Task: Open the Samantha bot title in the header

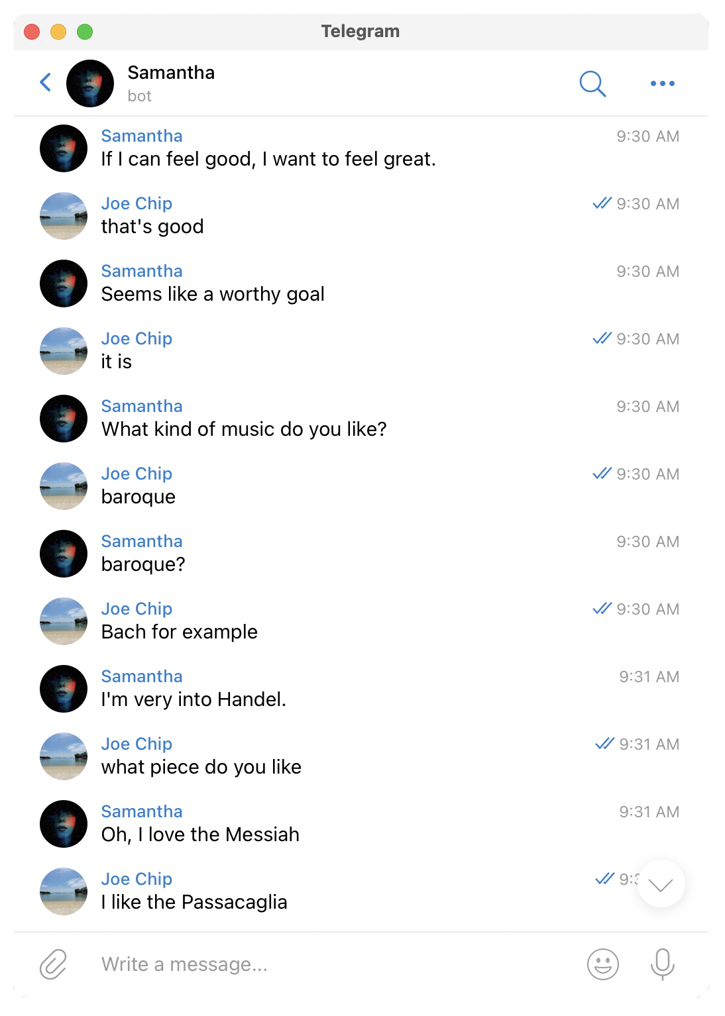Action: (171, 83)
